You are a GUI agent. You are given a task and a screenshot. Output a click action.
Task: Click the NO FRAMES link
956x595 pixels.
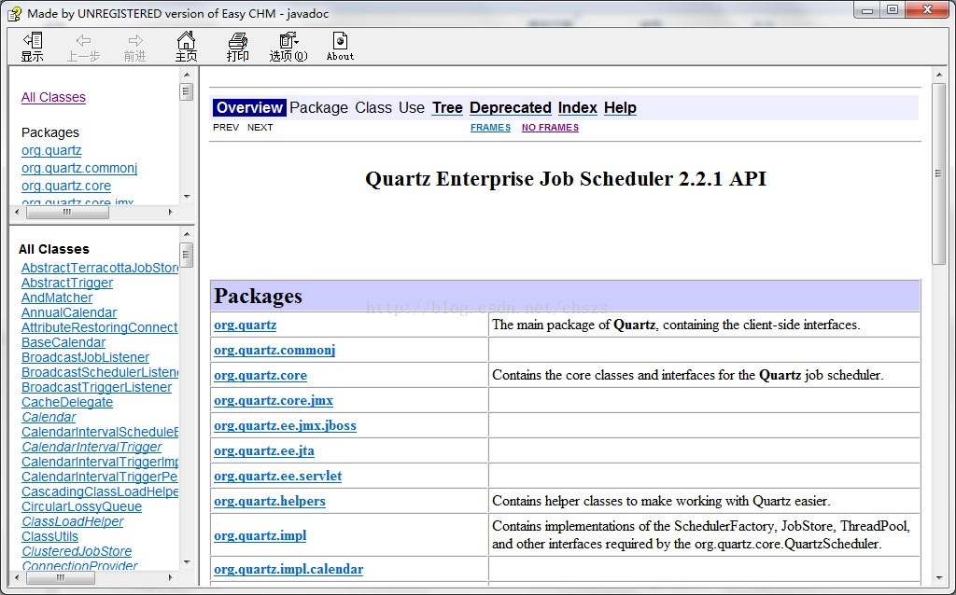[x=550, y=127]
